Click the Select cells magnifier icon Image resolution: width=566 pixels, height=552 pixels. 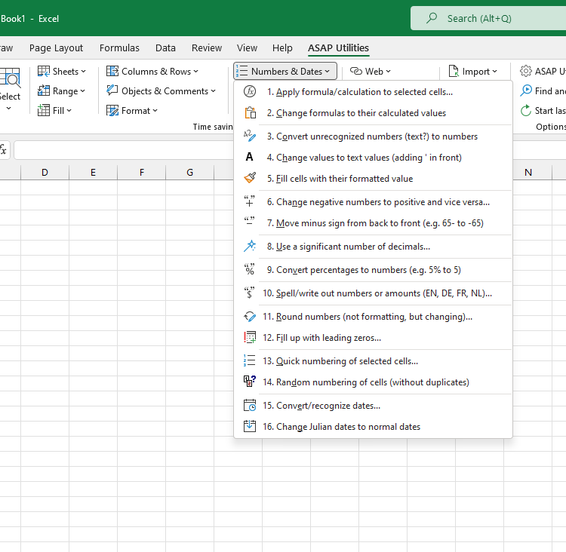coord(11,78)
